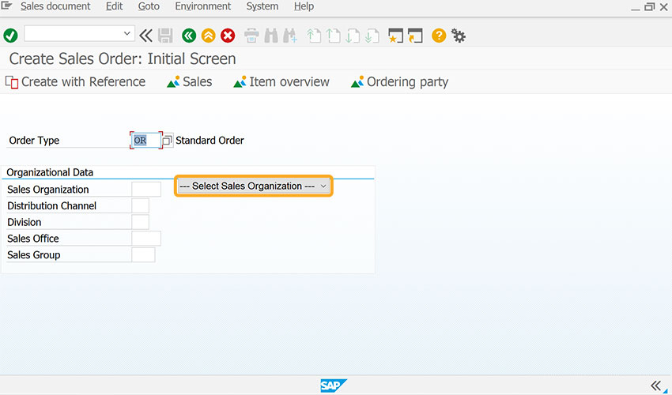Click the Sales Organization input field

(146, 189)
